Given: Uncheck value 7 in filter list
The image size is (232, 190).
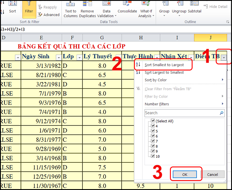Looking at the screenshot, I should pos(153,141).
